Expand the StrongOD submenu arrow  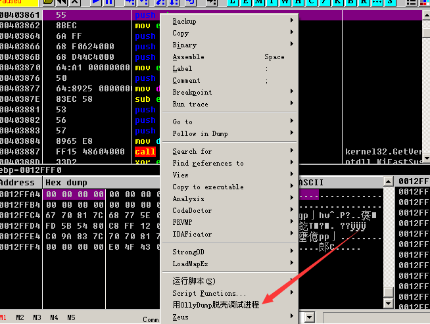(292, 250)
